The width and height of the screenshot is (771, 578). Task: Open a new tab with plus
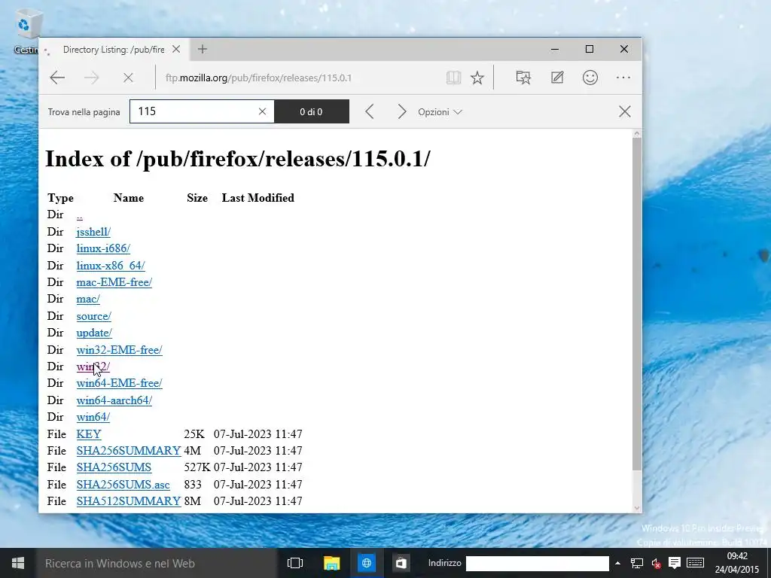pos(202,49)
